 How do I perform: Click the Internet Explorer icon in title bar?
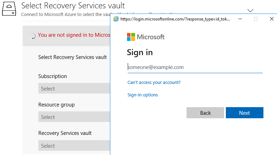[x=116, y=19]
